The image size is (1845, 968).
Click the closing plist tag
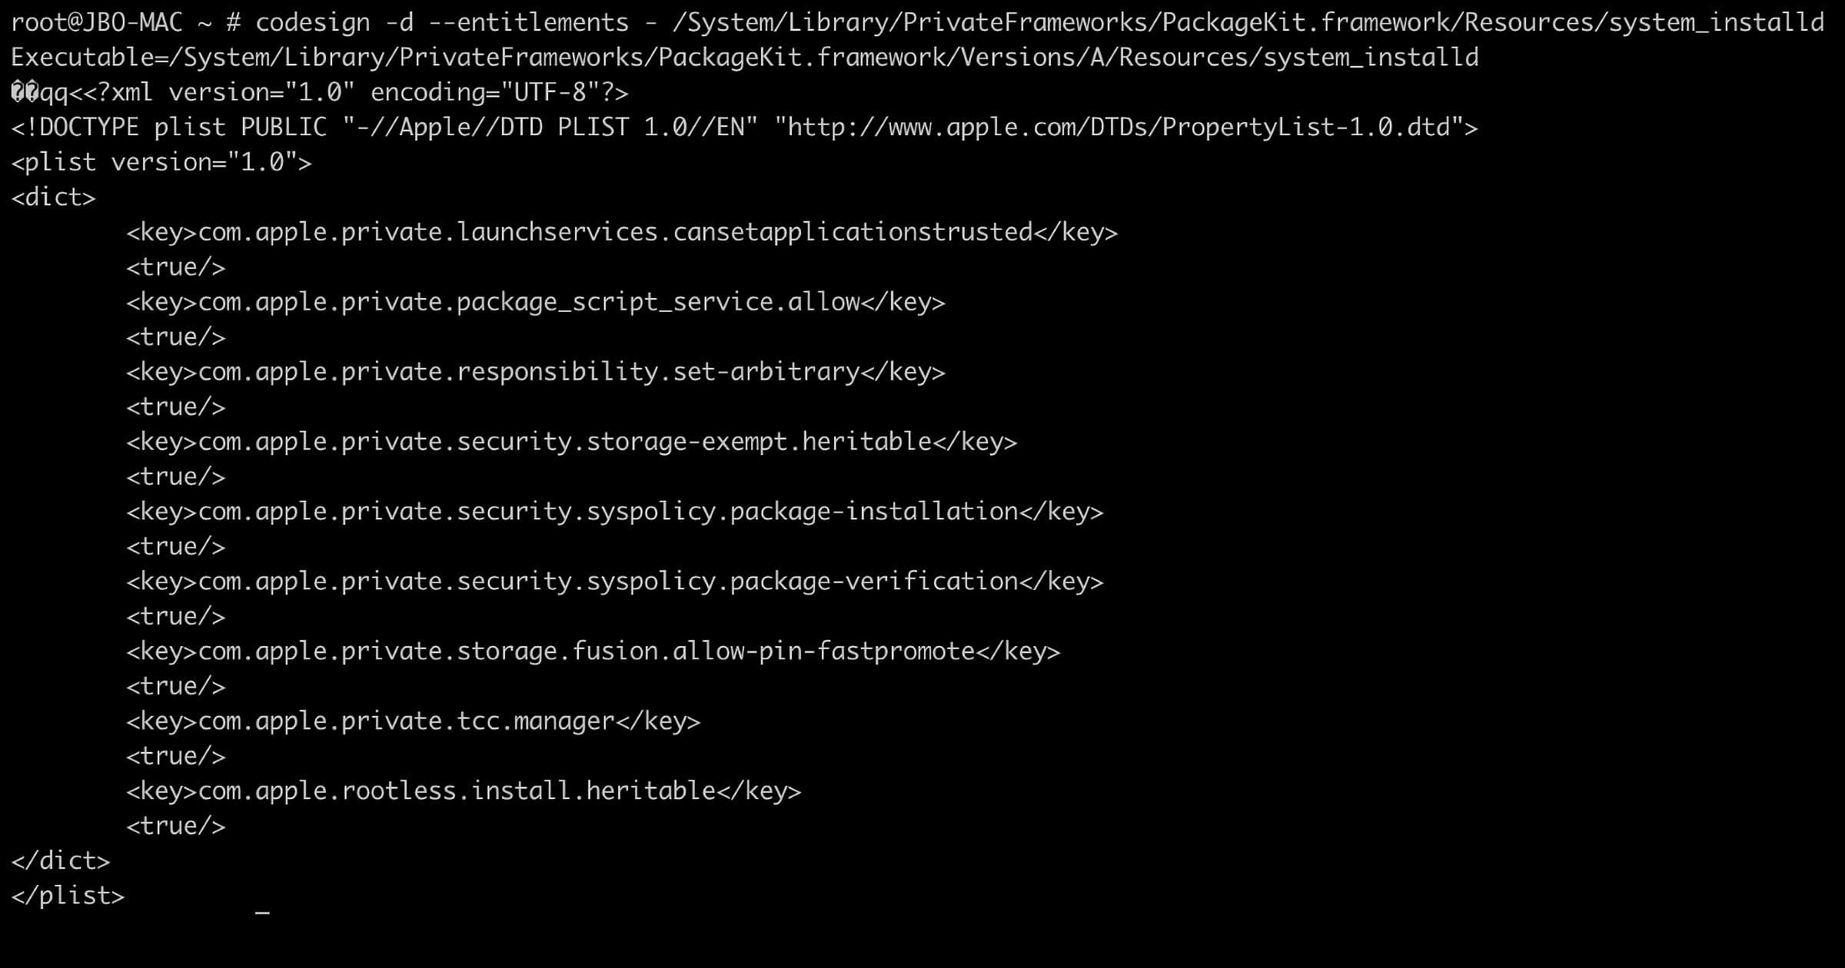pyautogui.click(x=68, y=896)
